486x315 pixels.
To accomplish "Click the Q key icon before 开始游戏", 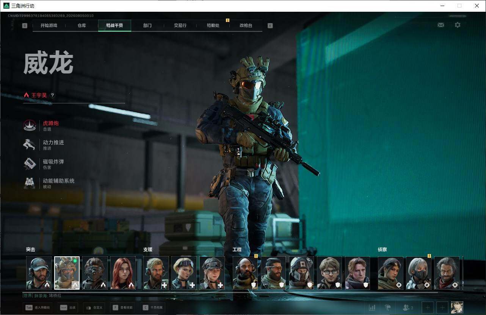I will pos(25,26).
